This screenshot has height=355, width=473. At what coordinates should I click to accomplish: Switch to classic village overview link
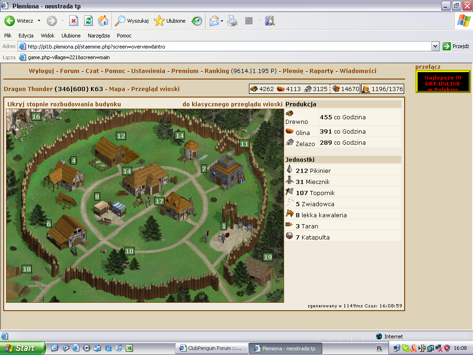(x=232, y=104)
